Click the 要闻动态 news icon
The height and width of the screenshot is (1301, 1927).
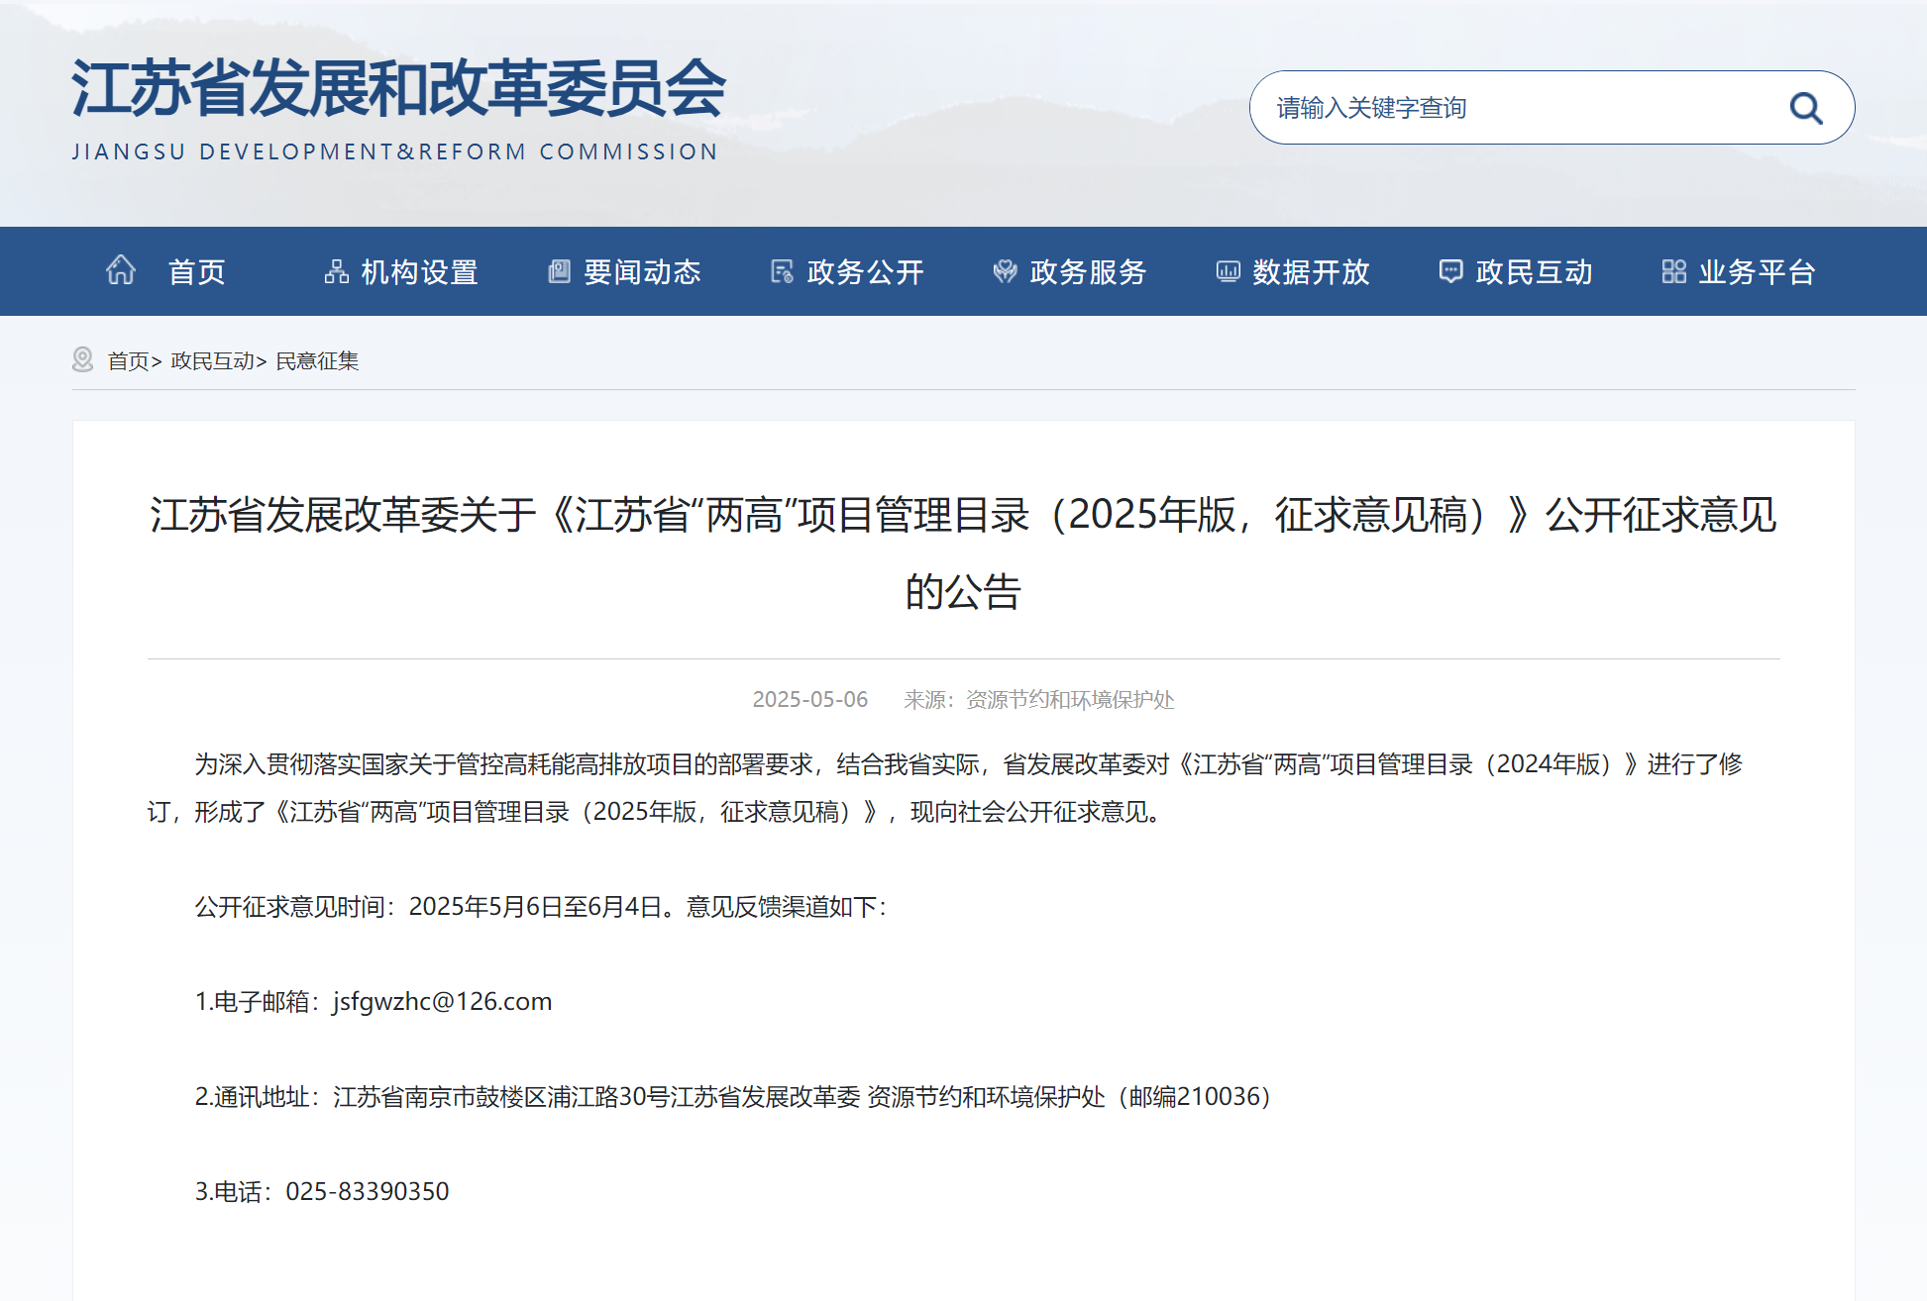tap(559, 271)
